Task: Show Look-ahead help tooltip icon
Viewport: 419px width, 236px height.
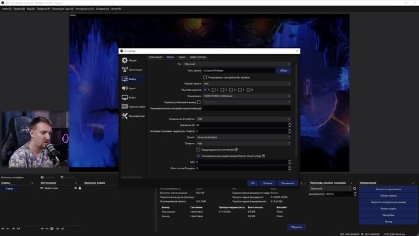Action: pyautogui.click(x=236, y=149)
